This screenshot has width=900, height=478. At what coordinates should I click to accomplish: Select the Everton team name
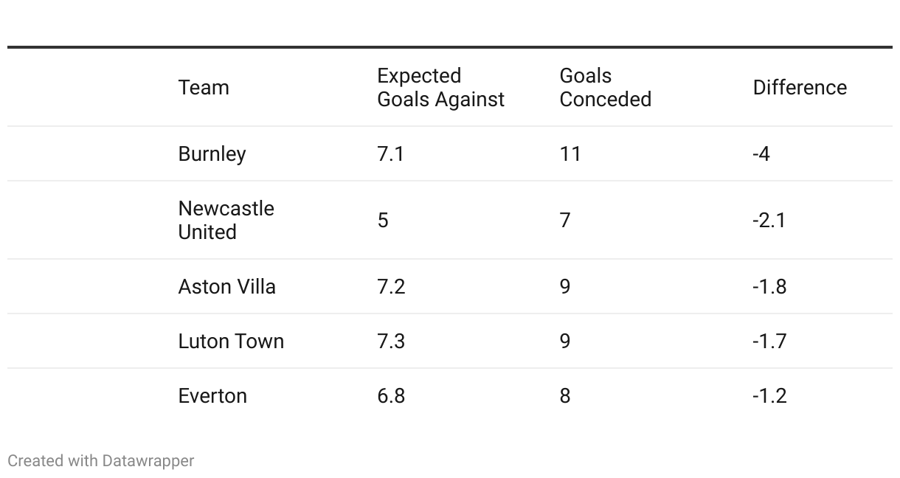click(x=212, y=395)
